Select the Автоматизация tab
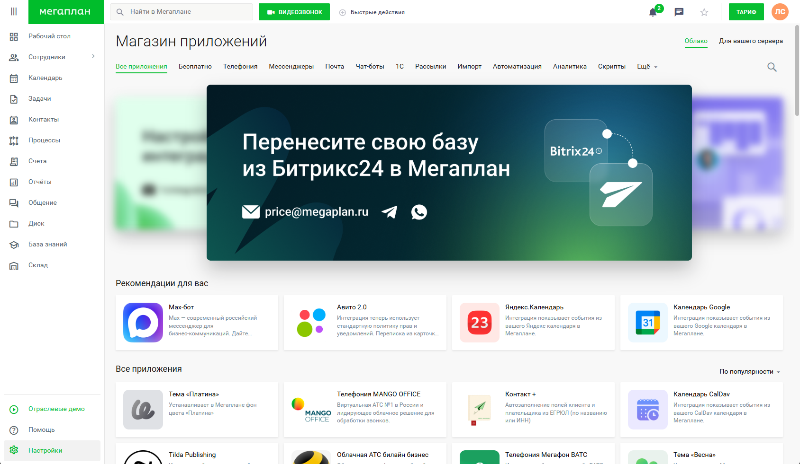 [x=517, y=67]
